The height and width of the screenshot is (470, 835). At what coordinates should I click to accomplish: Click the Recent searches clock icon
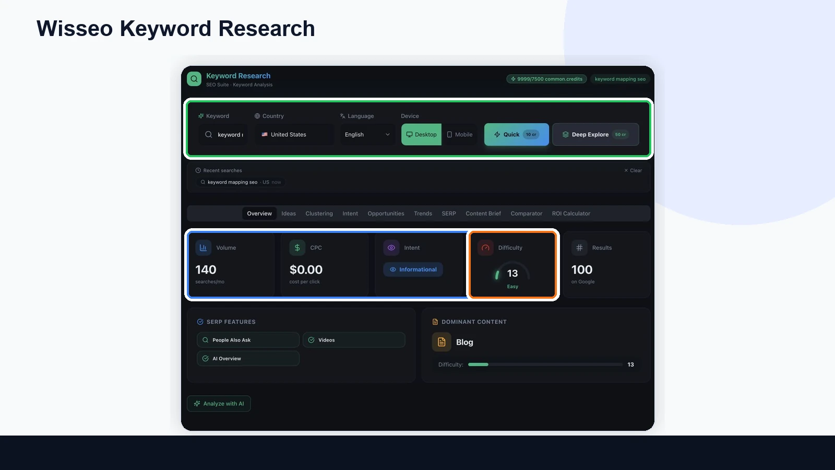click(198, 170)
